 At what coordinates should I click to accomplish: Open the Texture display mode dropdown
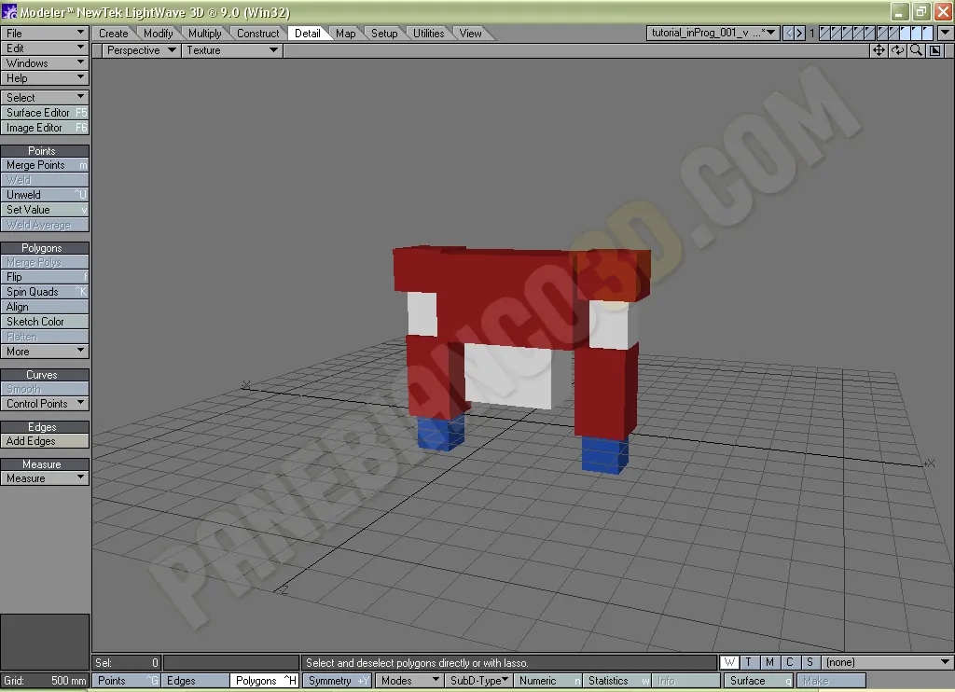pyautogui.click(x=231, y=50)
